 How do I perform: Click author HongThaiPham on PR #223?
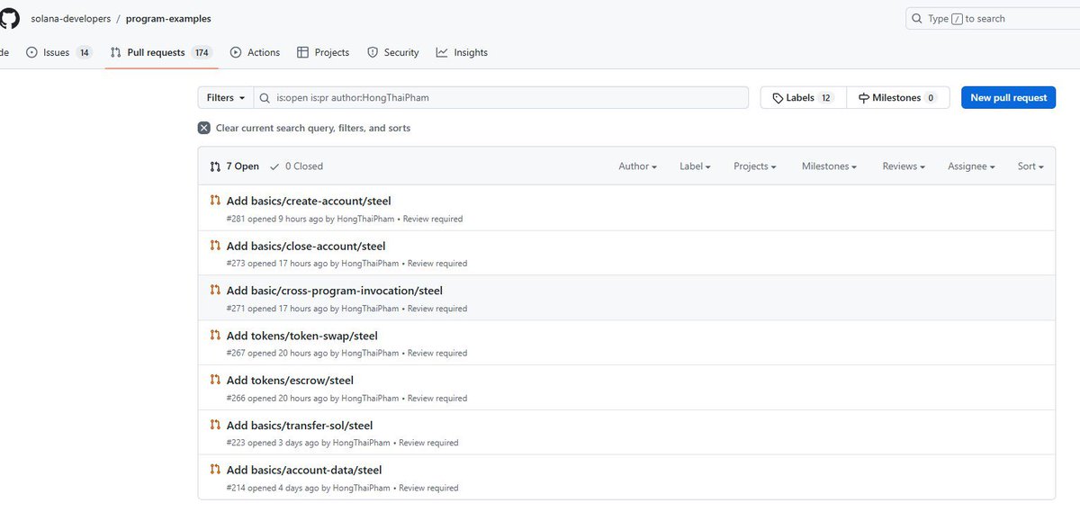tap(362, 443)
